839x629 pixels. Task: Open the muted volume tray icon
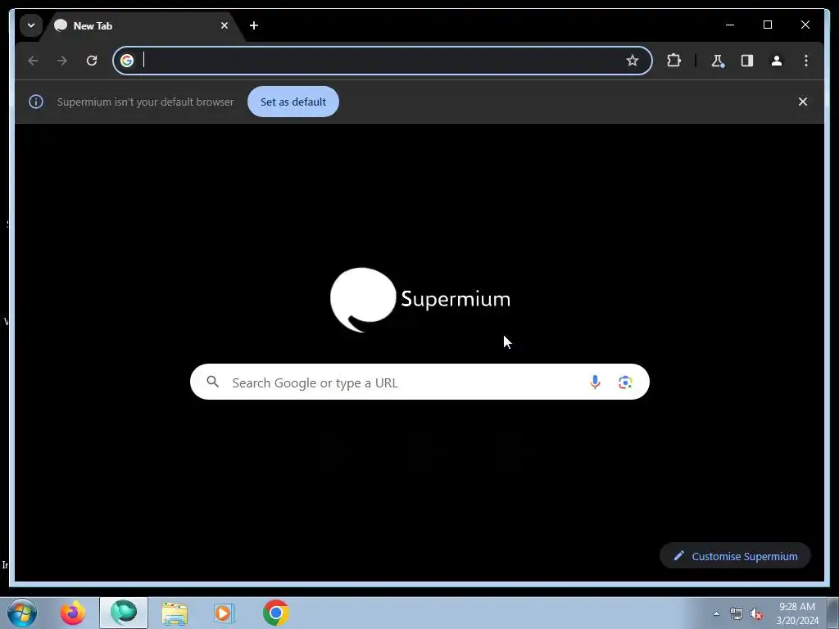[756, 613]
